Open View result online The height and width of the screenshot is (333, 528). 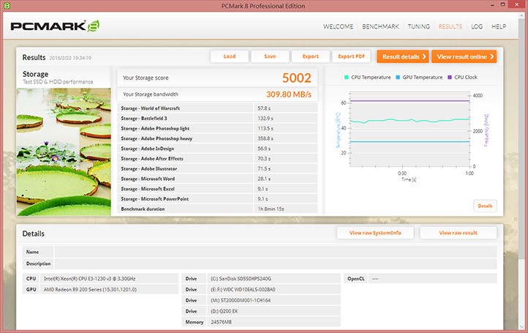[x=464, y=56]
